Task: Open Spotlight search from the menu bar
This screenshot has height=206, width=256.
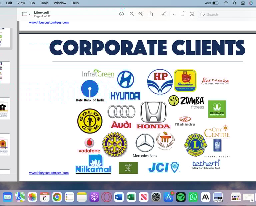Action: 234,3
